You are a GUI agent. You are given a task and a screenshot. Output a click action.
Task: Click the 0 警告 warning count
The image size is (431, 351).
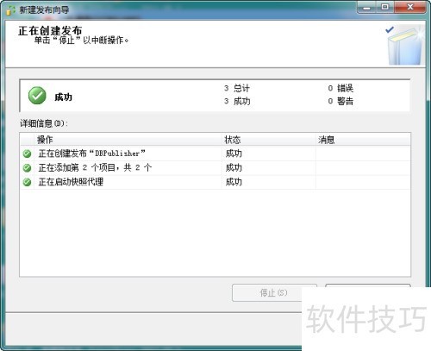coord(340,101)
